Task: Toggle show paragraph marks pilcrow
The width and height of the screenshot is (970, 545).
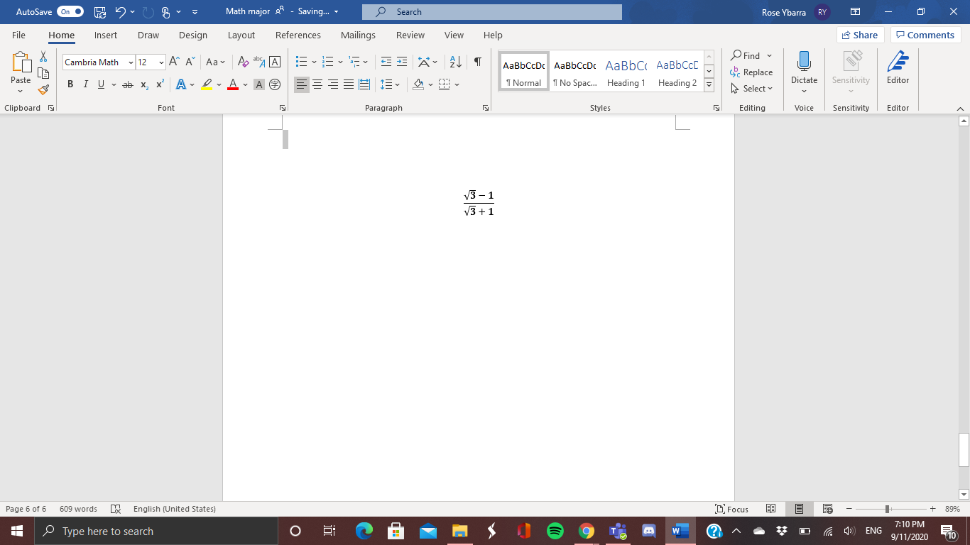Action: [478, 62]
